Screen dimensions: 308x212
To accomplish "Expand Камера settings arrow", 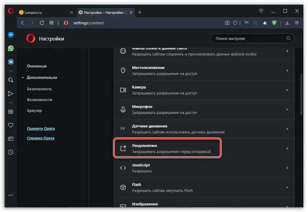I will [287, 90].
